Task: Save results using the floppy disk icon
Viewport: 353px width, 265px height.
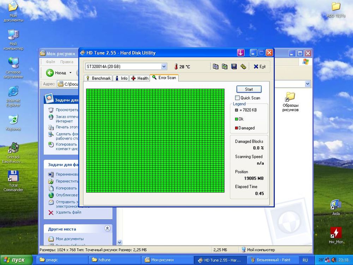Action: [x=234, y=66]
